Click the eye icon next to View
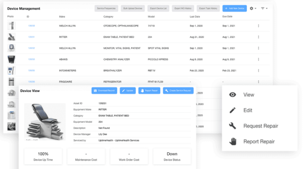 pyautogui.click(x=233, y=95)
